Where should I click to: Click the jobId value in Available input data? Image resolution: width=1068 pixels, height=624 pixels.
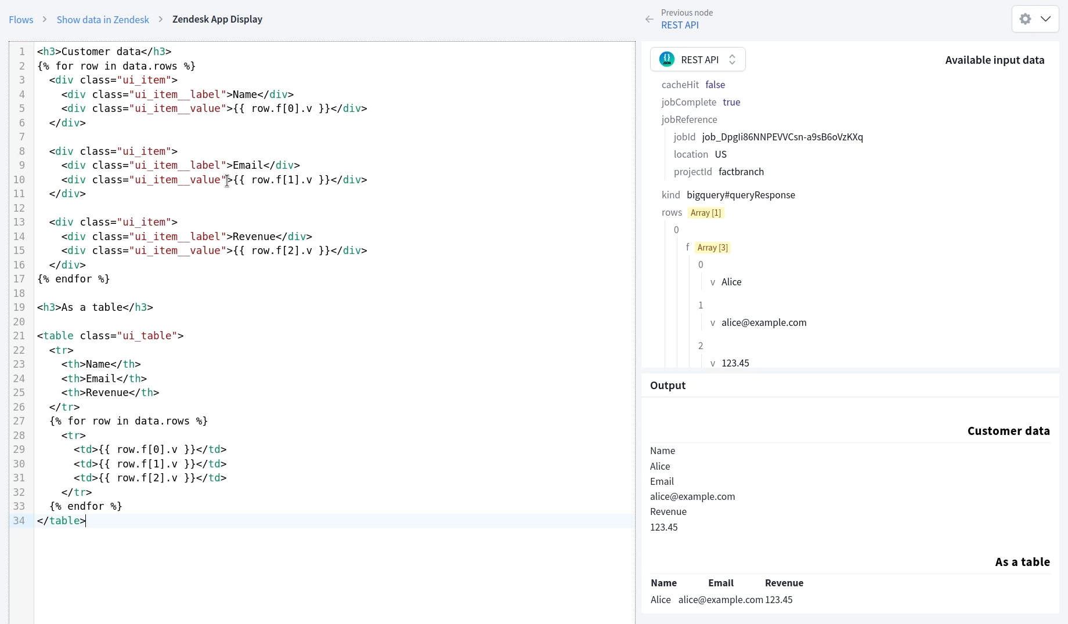[x=783, y=137]
